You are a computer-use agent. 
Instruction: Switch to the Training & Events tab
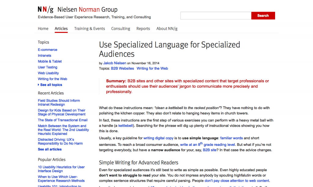tap(90, 28)
